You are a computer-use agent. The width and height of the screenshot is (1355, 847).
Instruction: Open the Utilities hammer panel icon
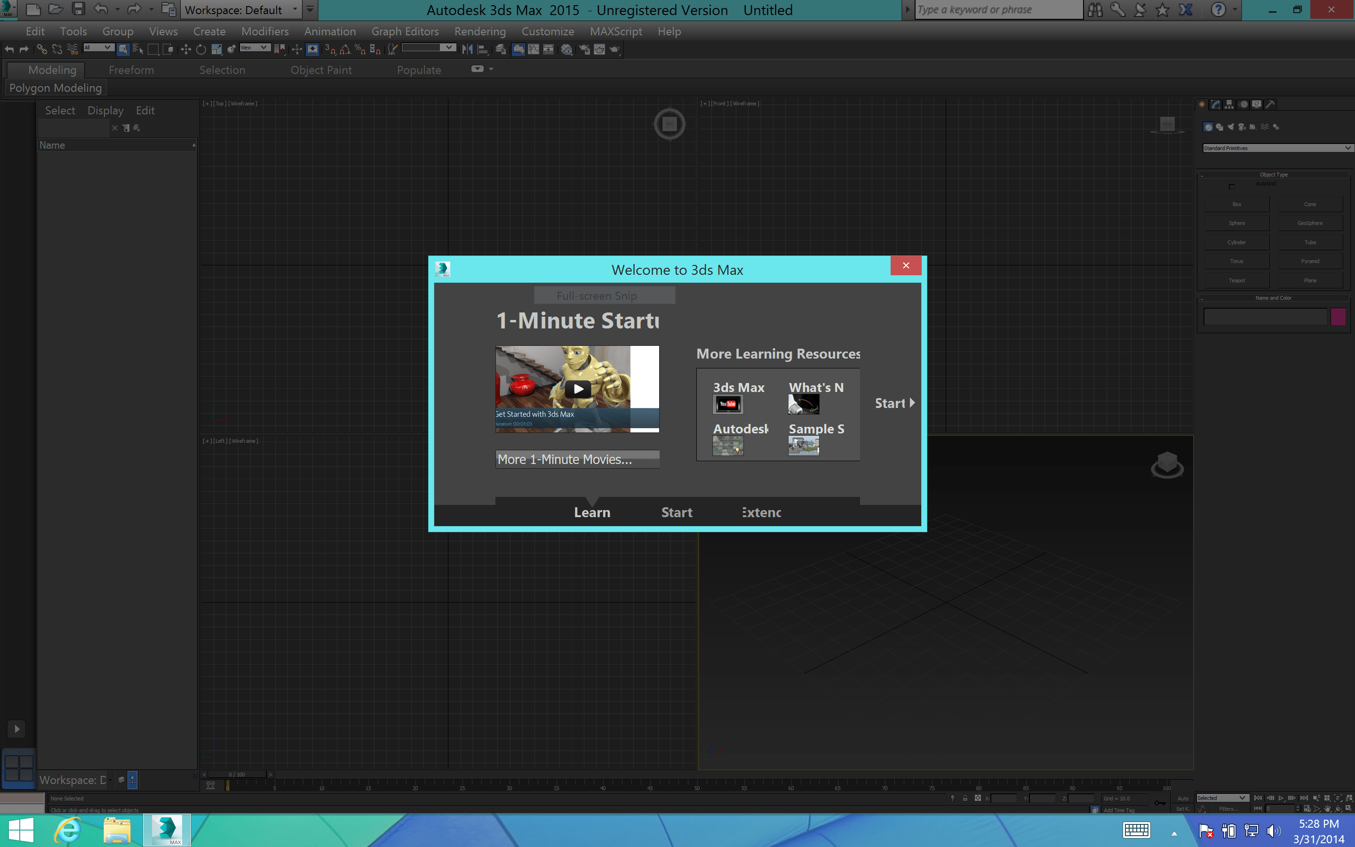tap(1270, 104)
